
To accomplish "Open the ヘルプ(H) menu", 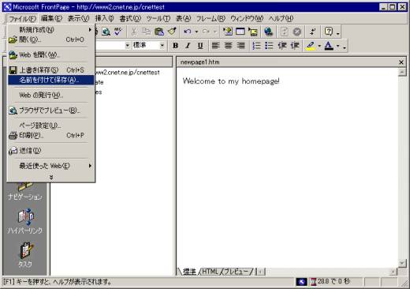I will [x=281, y=18].
